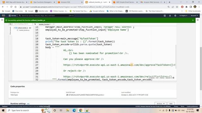Viewport: 202px width, 113px height.
Task: Switch to AWS Simple Email Service tab
Action: click(x=125, y=2)
